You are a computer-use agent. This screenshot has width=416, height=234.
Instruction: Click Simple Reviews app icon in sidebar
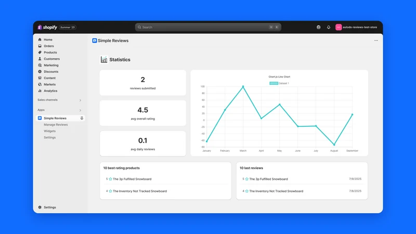[40, 118]
